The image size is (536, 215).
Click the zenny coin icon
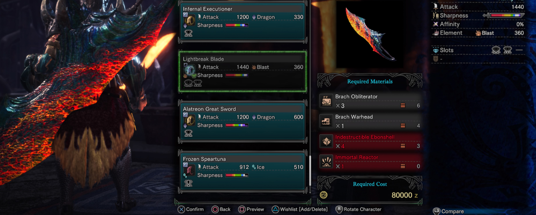click(x=324, y=195)
